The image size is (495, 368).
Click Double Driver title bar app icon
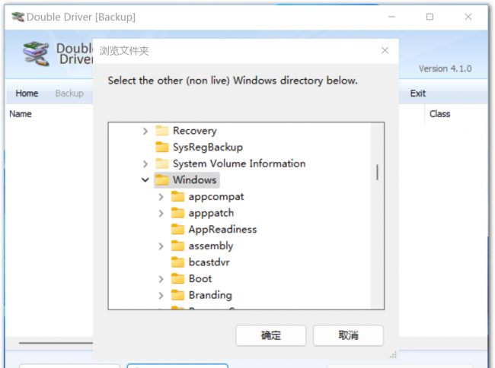(18, 17)
